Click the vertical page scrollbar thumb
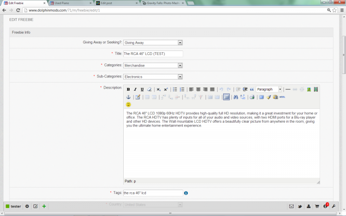This screenshot has width=346, height=216. pos(344,55)
